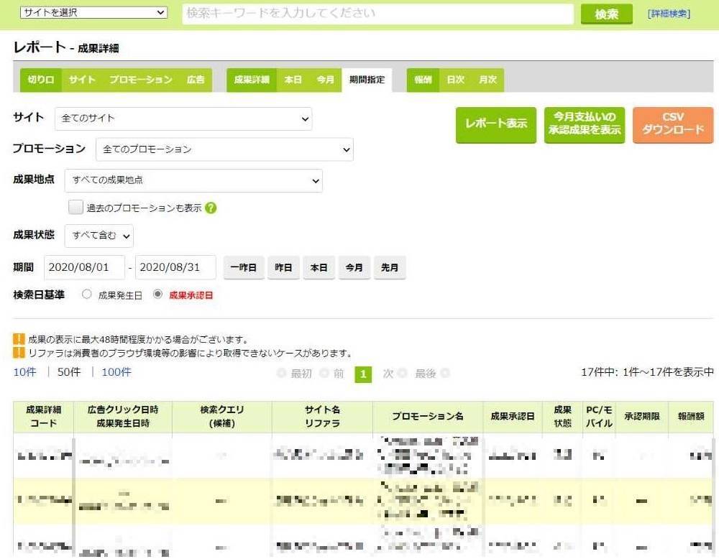Click 成果承認日 column header

[513, 417]
